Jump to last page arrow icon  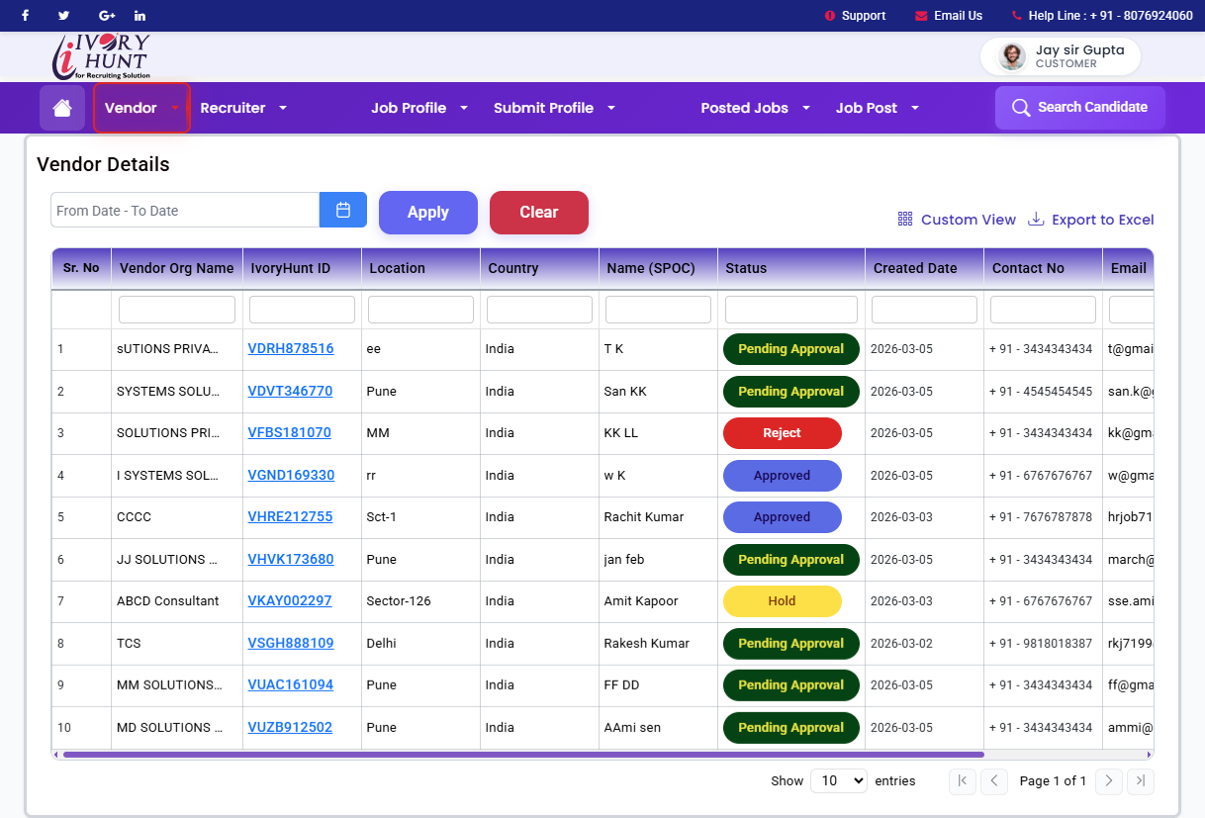[x=1141, y=781]
